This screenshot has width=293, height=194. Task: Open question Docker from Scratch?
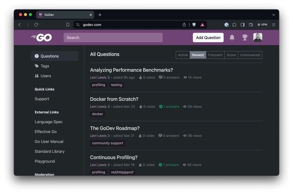[x=114, y=99]
